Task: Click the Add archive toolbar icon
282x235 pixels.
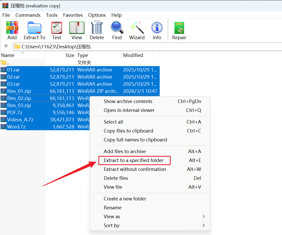Action: pos(12,28)
